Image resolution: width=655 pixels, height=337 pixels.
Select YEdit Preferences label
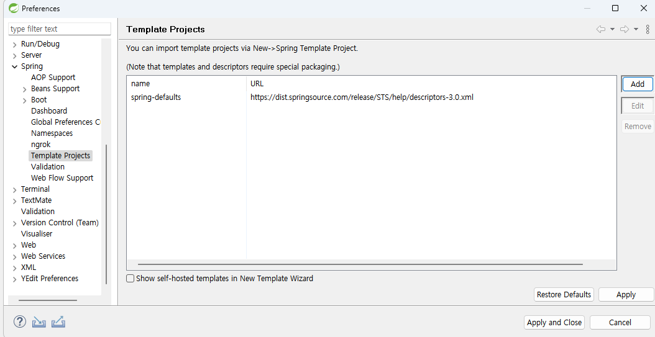pyautogui.click(x=50, y=278)
